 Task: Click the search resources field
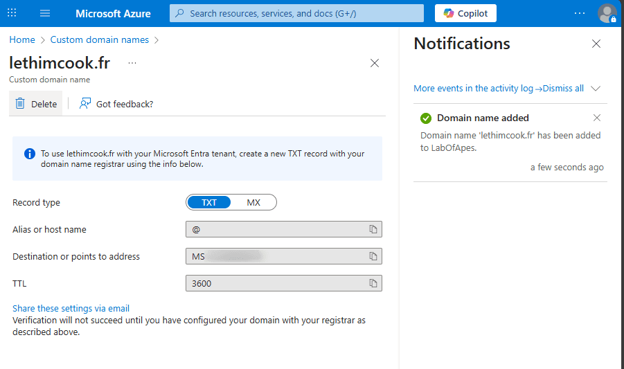tap(296, 13)
